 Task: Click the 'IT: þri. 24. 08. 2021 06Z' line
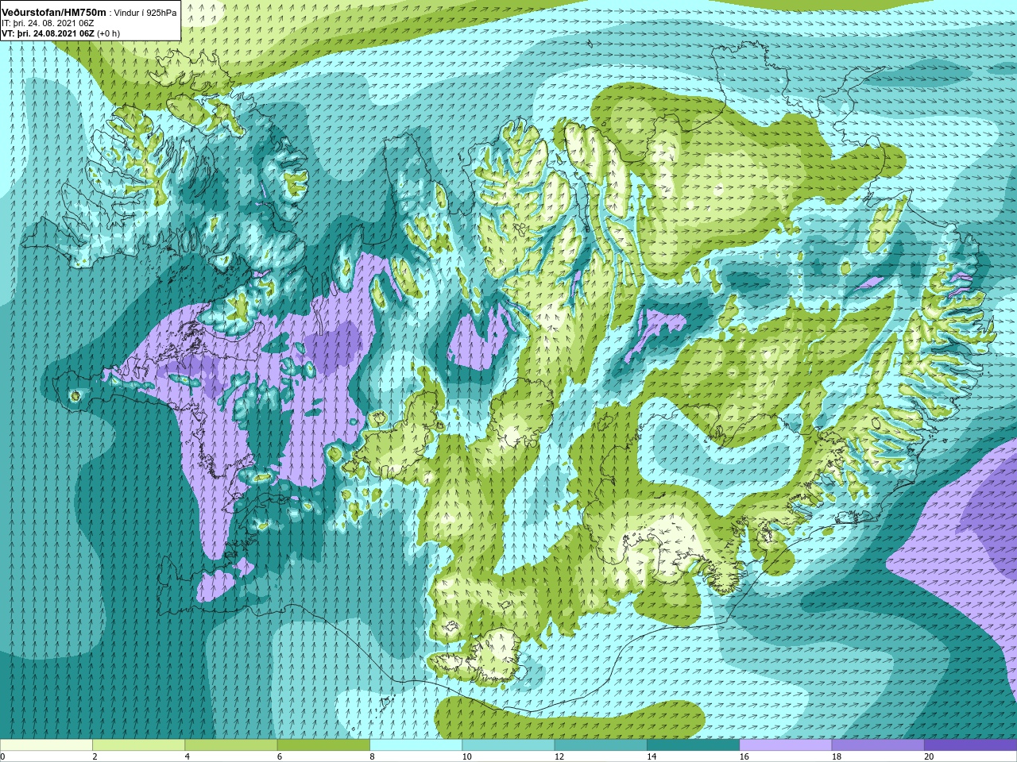pos(48,23)
